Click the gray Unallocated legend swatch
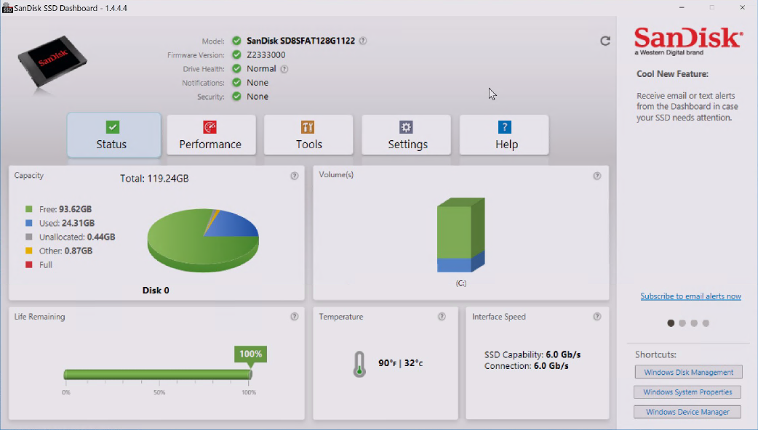The width and height of the screenshot is (758, 430). pos(29,237)
